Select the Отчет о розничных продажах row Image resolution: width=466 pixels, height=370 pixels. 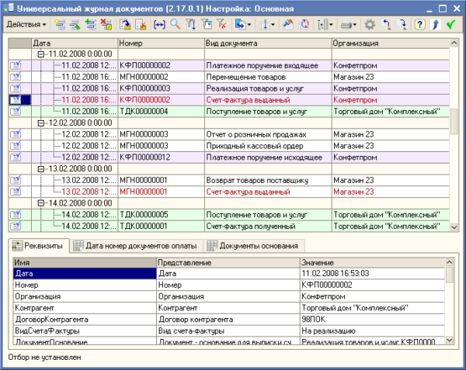coord(229,134)
